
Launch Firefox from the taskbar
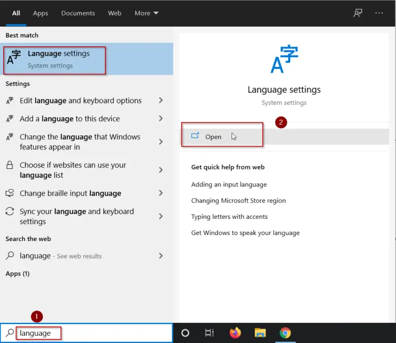coord(235,333)
